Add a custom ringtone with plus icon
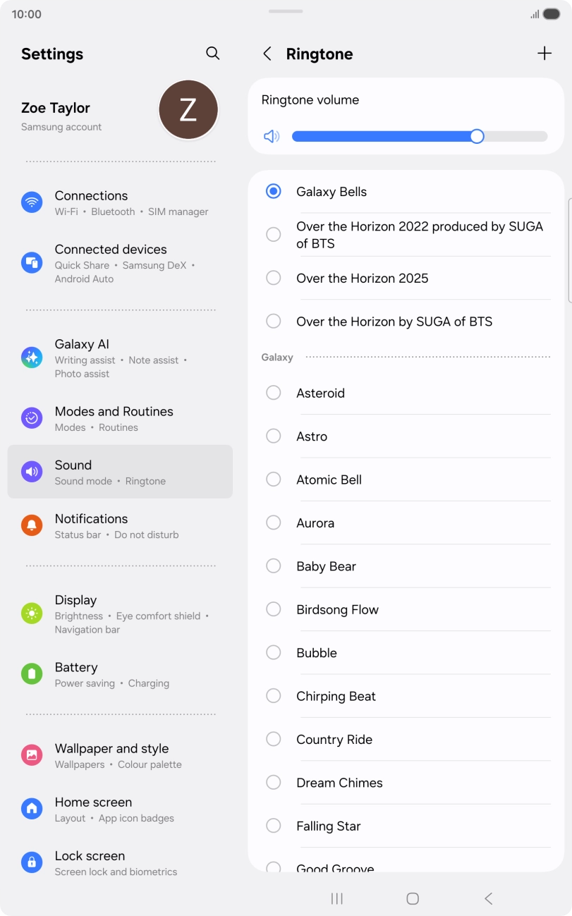 click(x=544, y=54)
